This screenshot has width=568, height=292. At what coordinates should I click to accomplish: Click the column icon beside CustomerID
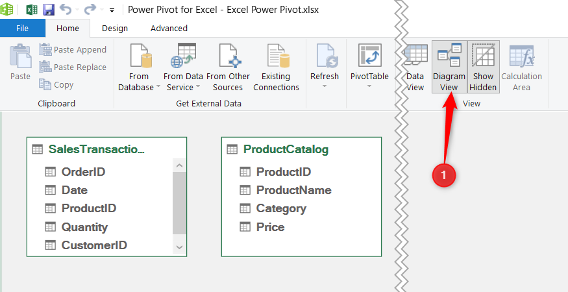point(51,245)
